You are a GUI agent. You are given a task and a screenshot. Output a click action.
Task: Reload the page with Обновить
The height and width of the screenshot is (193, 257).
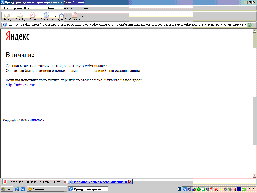click(x=47, y=17)
